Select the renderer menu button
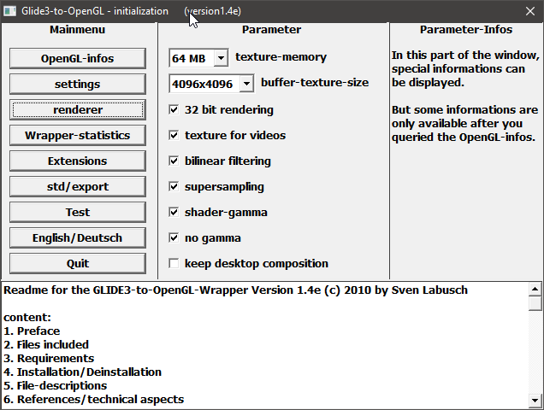This screenshot has width=544, height=410. (77, 110)
